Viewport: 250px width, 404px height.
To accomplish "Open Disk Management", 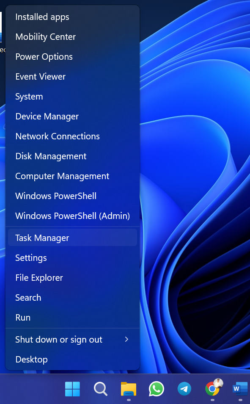I will tap(72, 156).
